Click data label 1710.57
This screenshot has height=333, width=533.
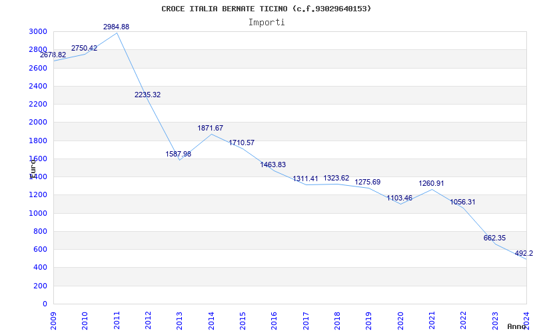[x=242, y=143]
